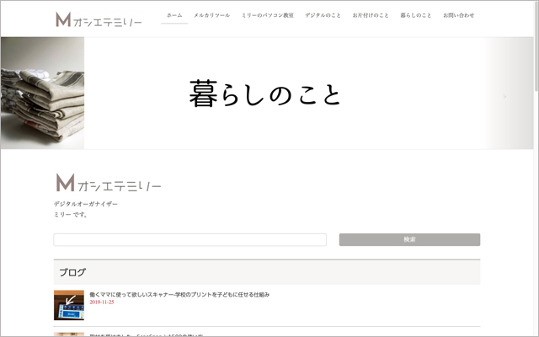
Task: Focus the blog search text field
Action: point(189,239)
